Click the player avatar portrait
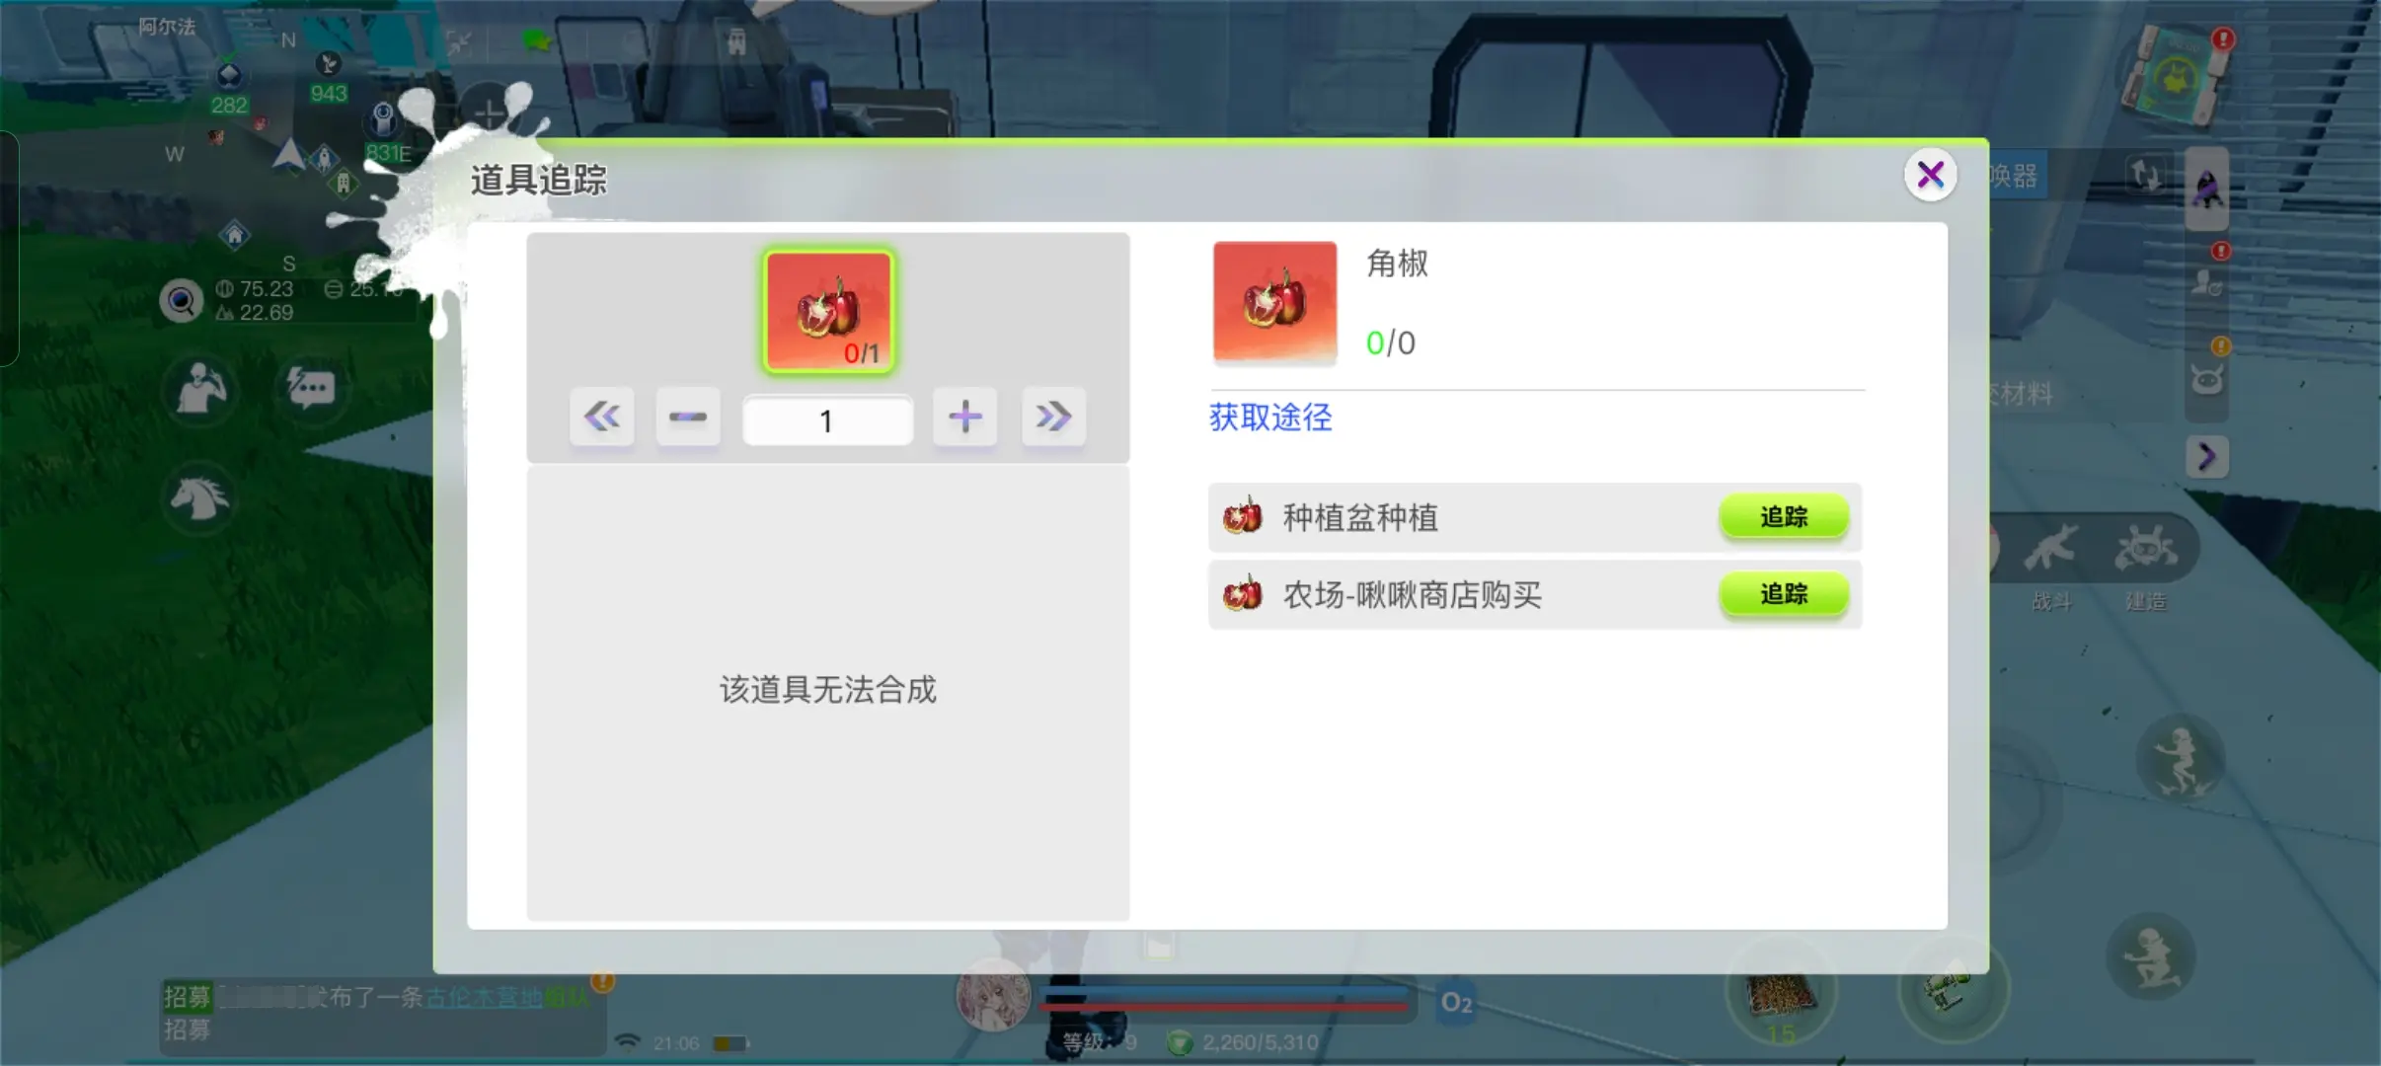This screenshot has width=2381, height=1066. tap(992, 995)
